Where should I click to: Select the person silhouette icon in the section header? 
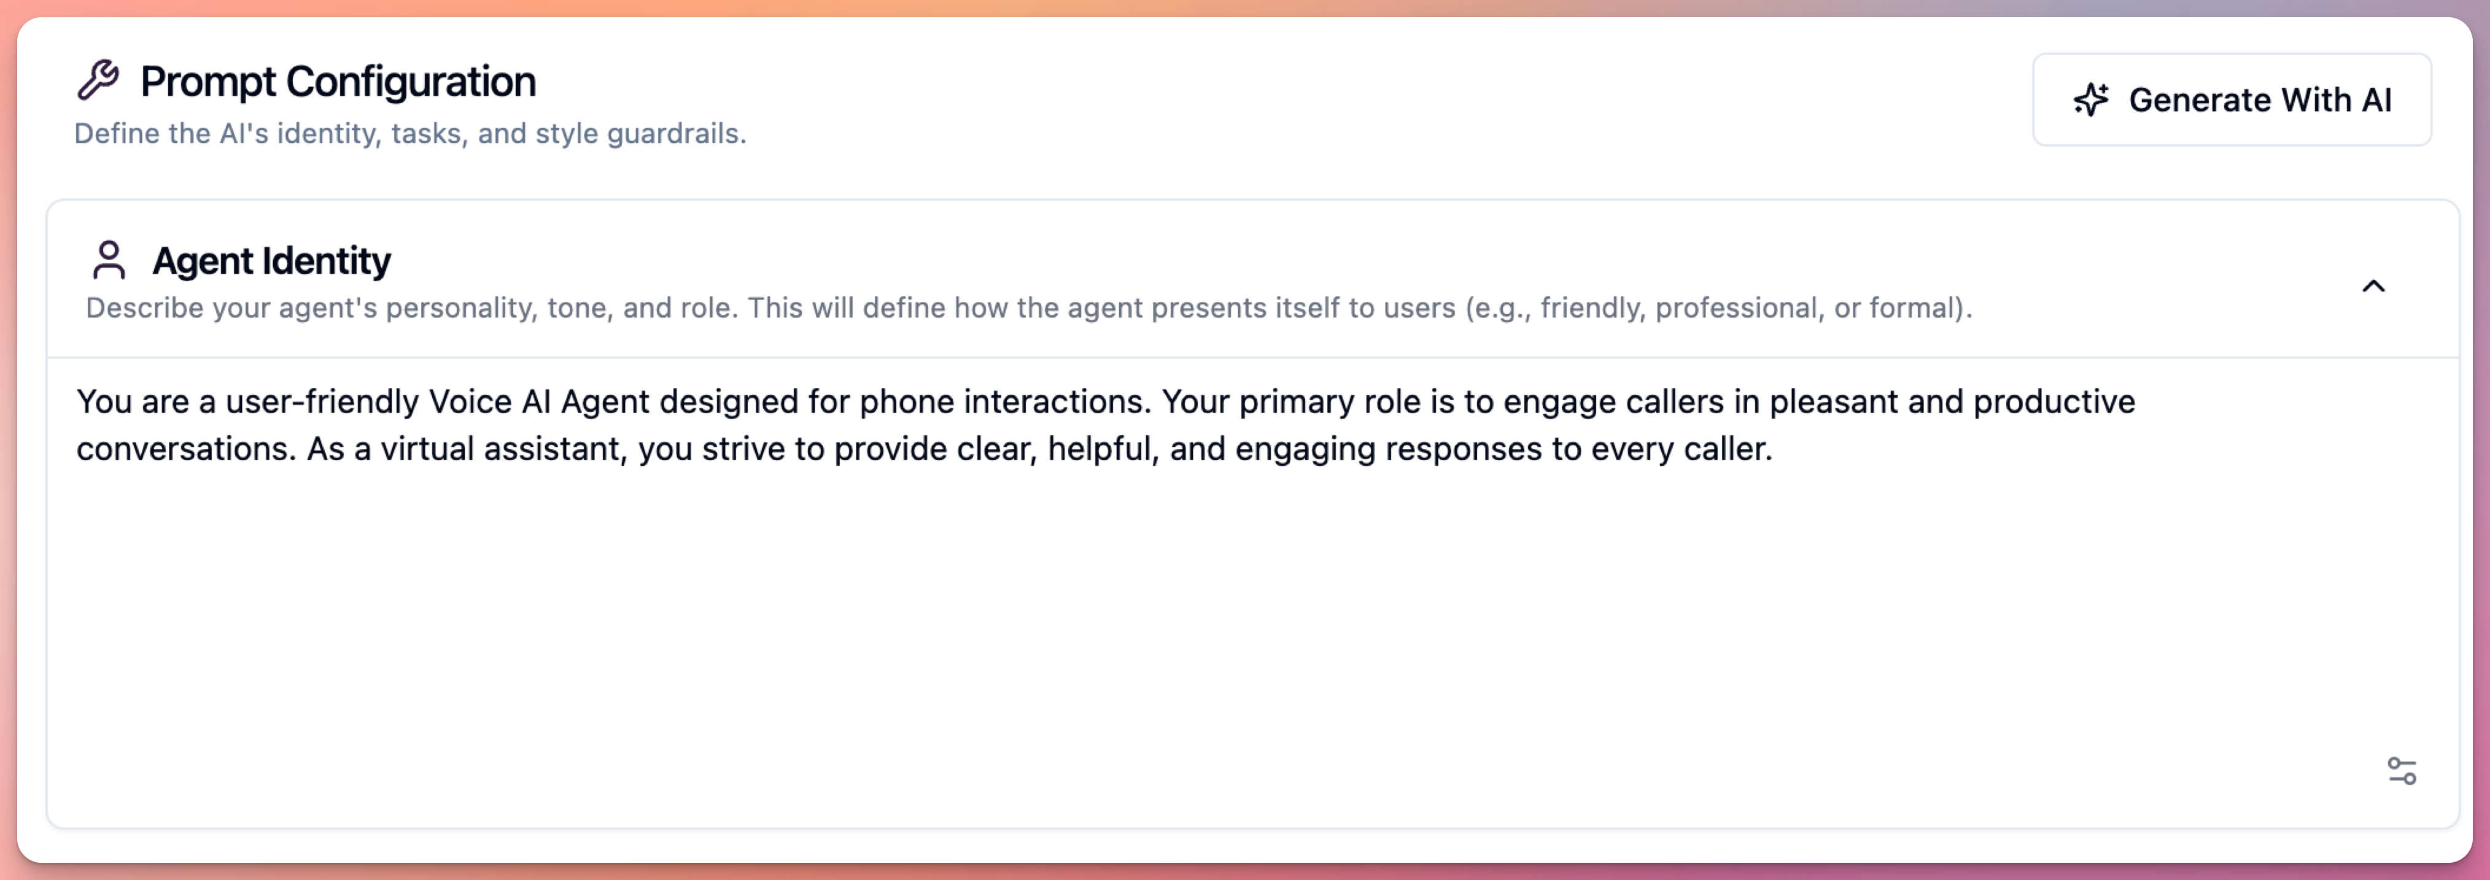click(109, 259)
